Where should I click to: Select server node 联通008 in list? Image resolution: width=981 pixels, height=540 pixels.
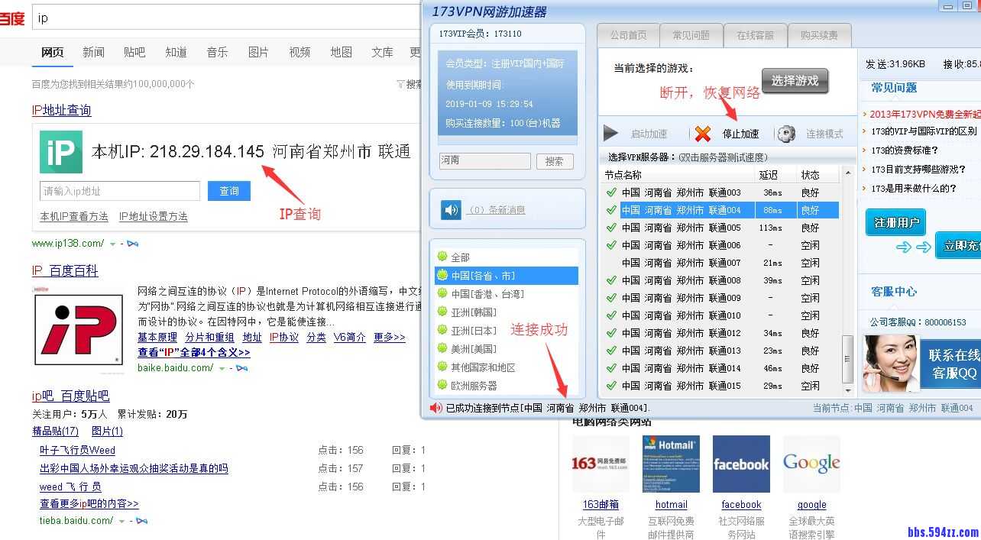point(681,280)
